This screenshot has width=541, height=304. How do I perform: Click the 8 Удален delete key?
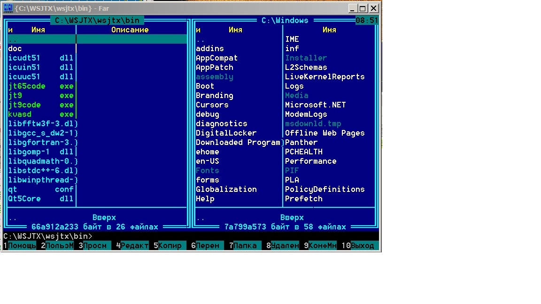click(x=284, y=245)
